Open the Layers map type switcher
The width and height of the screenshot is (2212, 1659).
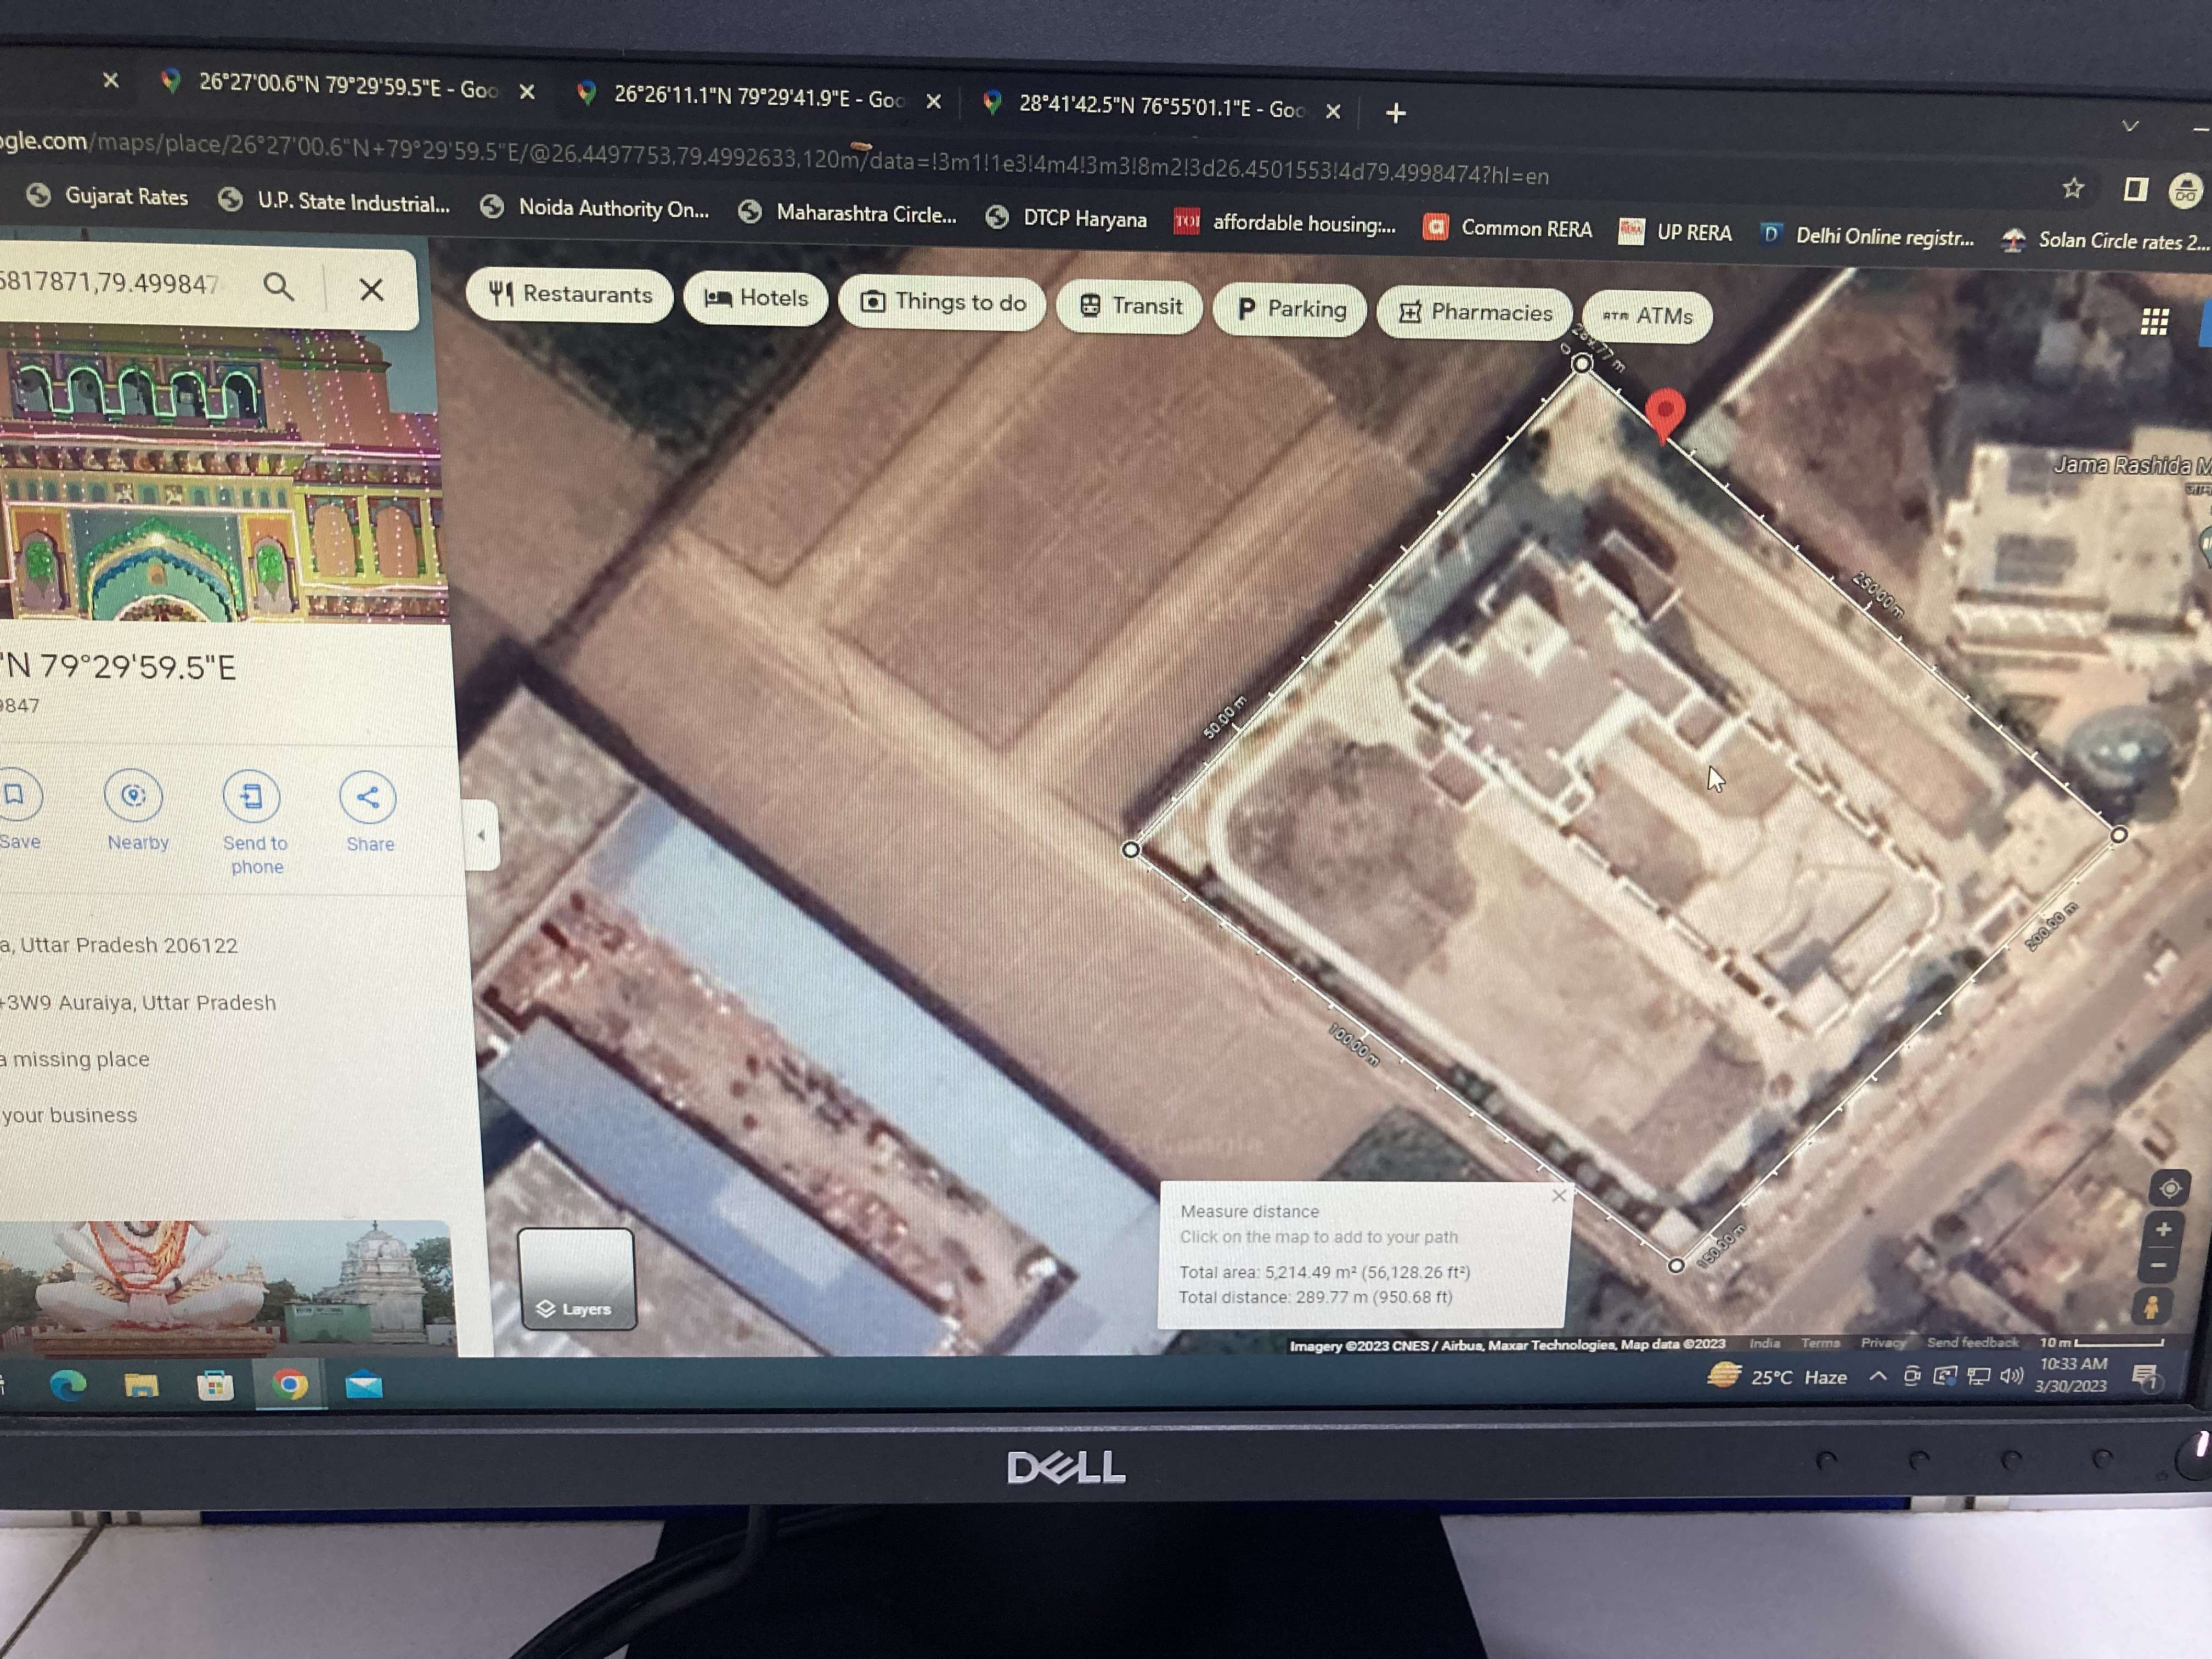tap(577, 1279)
